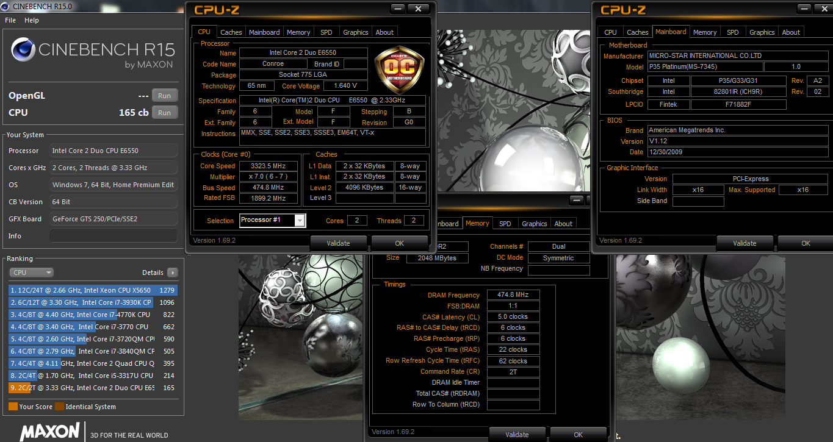
Task: Select ranking row Core i7-3720QM
Action: [93, 339]
